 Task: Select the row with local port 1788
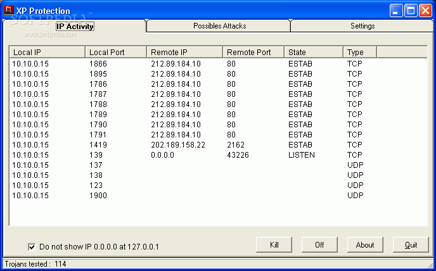coord(218,104)
